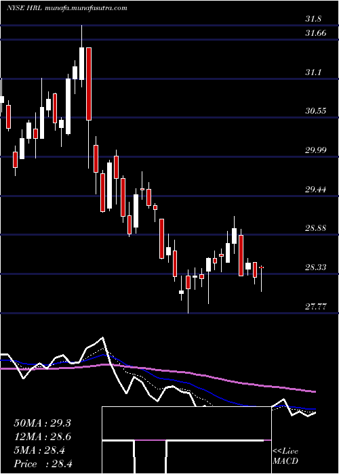The height and width of the screenshot is (474, 339).
Task: Click the 28.33 price level label
Action: point(316,267)
